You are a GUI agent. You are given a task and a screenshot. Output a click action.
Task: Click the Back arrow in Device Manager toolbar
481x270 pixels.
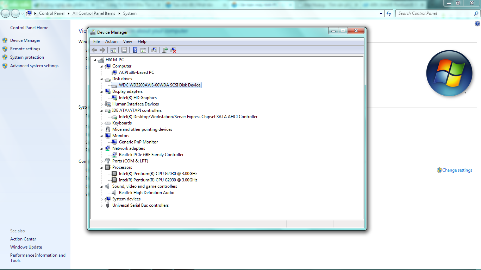tap(94, 50)
